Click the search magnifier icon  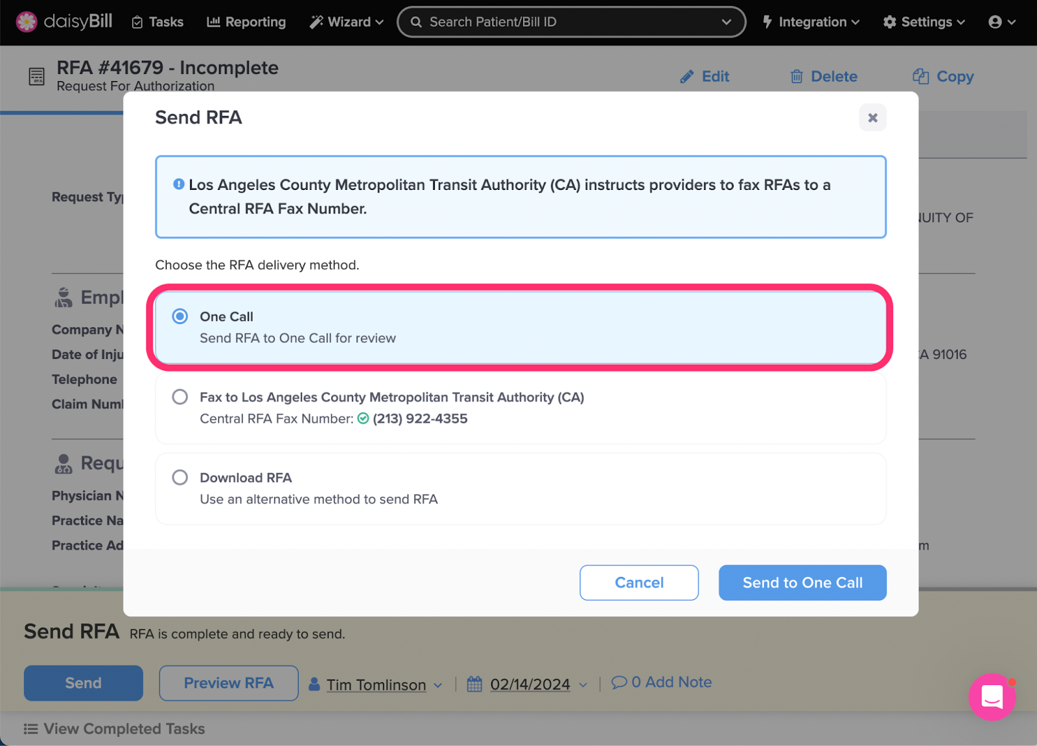click(416, 22)
